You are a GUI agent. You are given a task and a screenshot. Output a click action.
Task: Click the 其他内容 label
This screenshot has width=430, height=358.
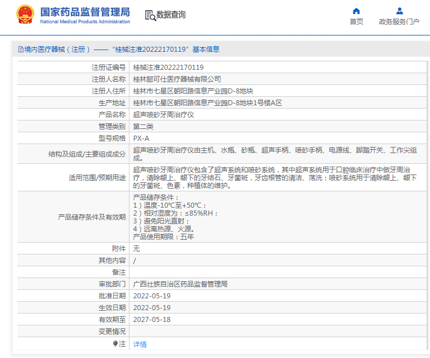112,261
